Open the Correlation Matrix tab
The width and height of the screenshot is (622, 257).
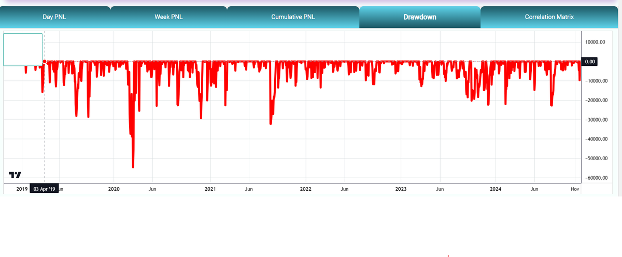(x=549, y=17)
